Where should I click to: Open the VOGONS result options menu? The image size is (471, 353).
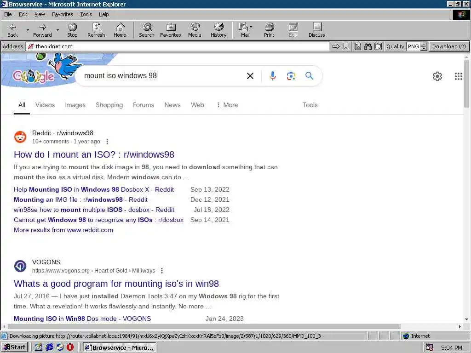click(x=161, y=270)
